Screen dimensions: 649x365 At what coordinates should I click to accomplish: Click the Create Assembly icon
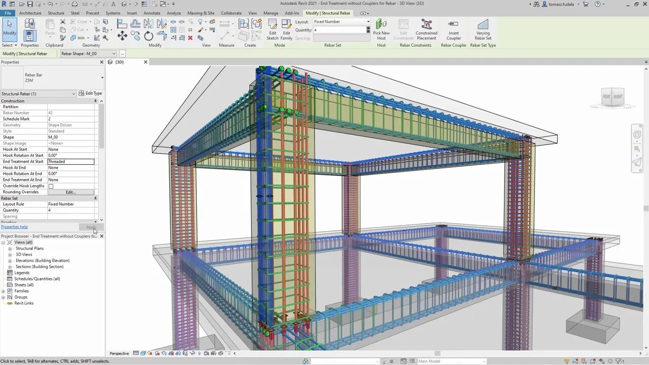[244, 23]
